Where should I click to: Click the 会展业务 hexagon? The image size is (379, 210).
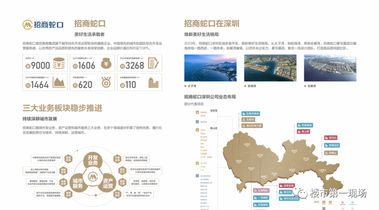click(63, 182)
